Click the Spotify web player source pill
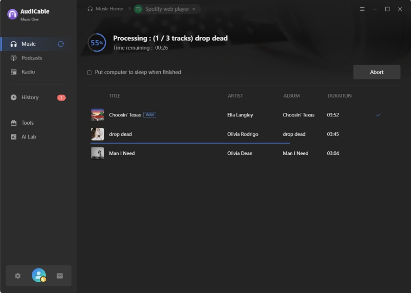Screen dimensions: 411x293 [x=167, y=9]
